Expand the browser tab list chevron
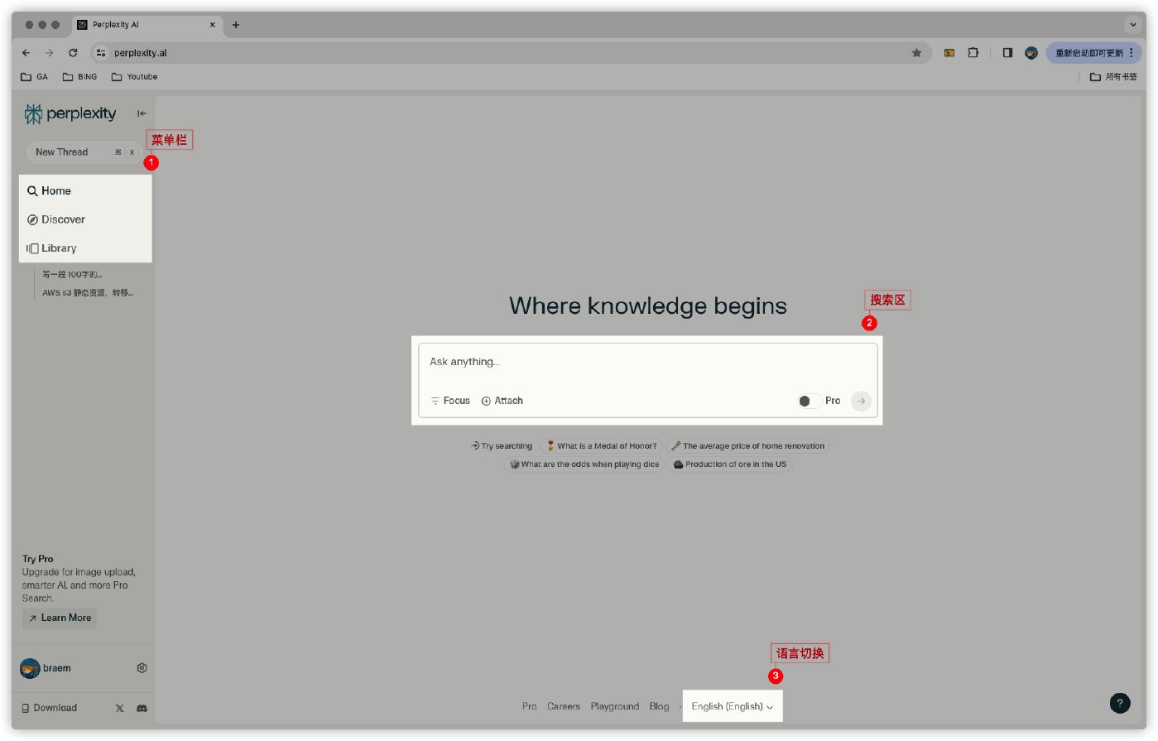 (x=1133, y=25)
